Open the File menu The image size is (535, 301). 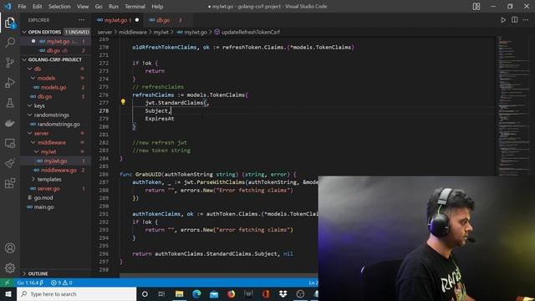pyautogui.click(x=22, y=7)
